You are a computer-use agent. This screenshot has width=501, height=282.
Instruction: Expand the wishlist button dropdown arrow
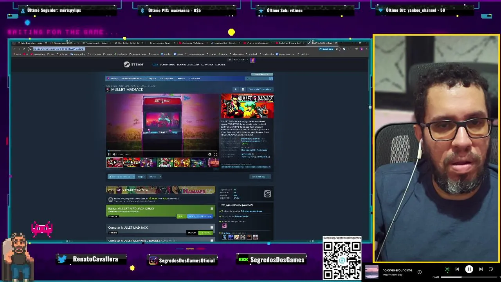(134, 177)
